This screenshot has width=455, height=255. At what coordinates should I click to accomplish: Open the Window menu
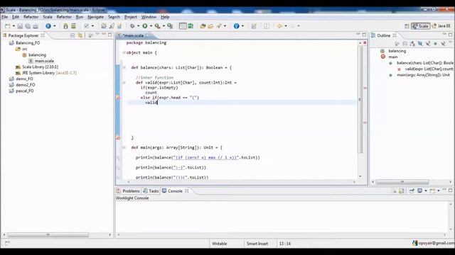pos(149,17)
